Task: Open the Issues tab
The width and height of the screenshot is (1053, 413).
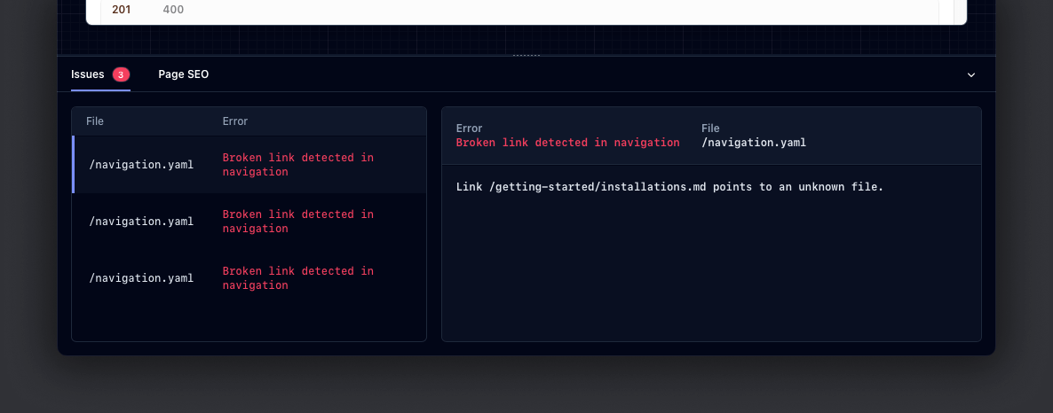Action: pyautogui.click(x=88, y=74)
